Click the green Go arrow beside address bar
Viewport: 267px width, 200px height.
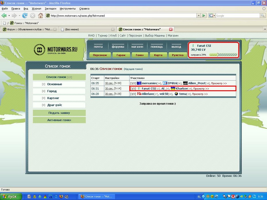click(x=204, y=16)
